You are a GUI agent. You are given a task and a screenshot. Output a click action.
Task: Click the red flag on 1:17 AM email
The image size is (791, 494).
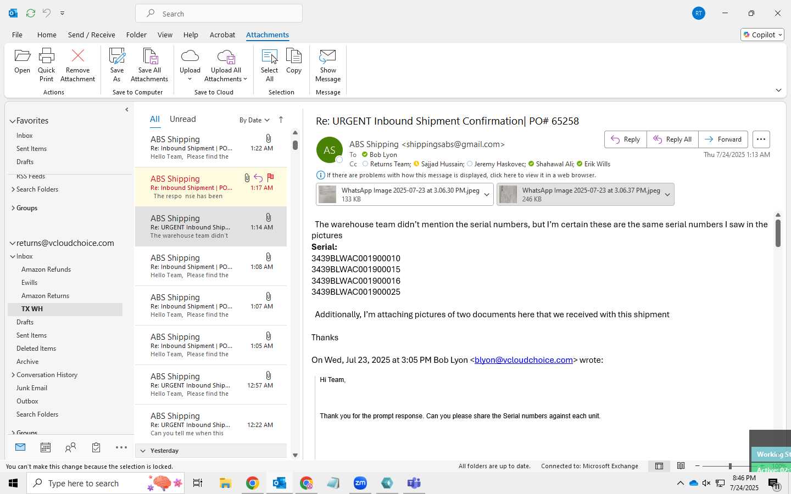pyautogui.click(x=270, y=177)
